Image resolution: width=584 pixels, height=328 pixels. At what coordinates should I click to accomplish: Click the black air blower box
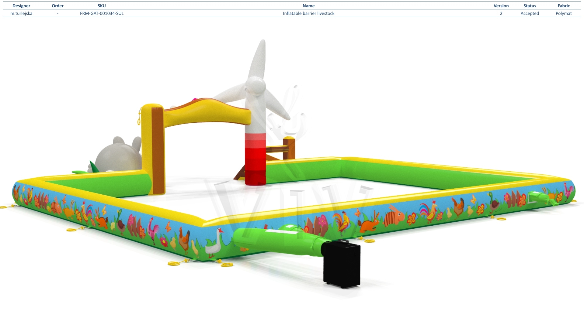(342, 264)
